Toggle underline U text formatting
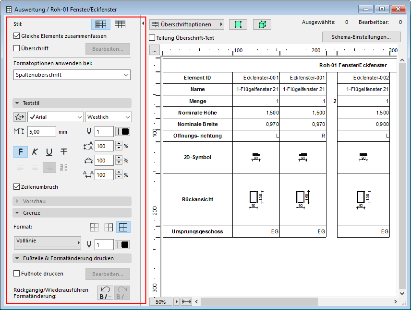411x310 pixels. [49, 152]
